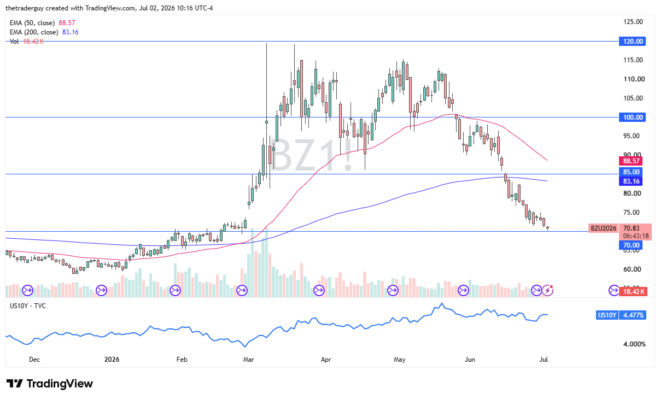
Task: Click Jun on the time axis
Action: [470, 360]
